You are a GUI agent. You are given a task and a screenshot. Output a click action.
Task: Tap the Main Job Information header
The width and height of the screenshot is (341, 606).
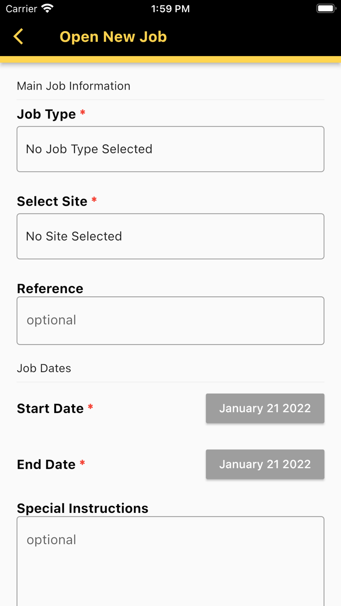tap(74, 86)
